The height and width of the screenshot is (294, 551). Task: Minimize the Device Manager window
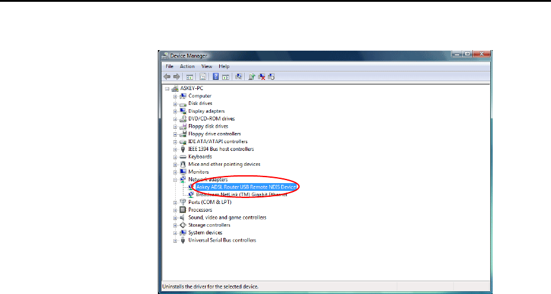[x=457, y=54]
